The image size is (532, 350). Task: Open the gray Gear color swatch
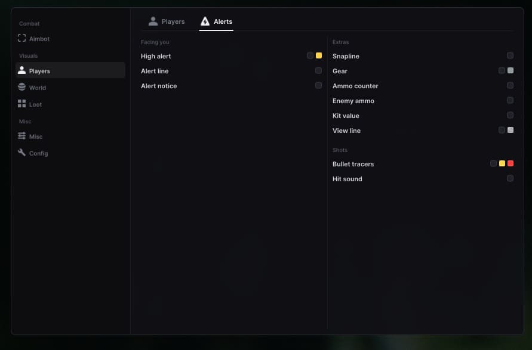511,70
